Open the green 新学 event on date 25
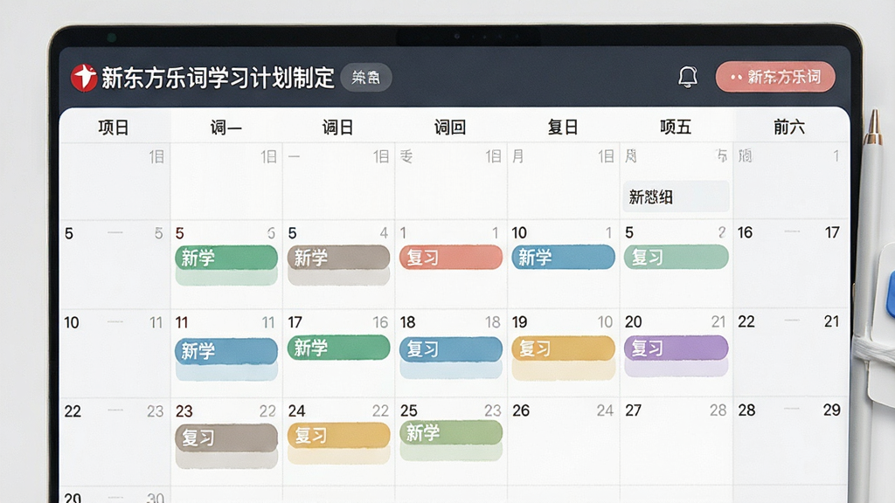Image resolution: width=895 pixels, height=503 pixels. click(x=451, y=433)
